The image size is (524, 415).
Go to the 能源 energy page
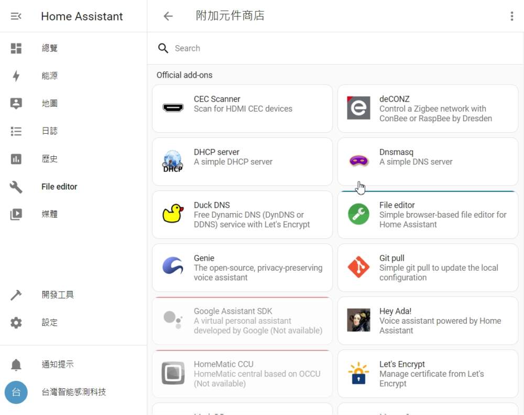pos(49,76)
